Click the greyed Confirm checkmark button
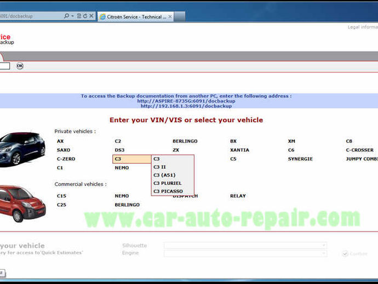378x284 pixels. tap(354, 254)
